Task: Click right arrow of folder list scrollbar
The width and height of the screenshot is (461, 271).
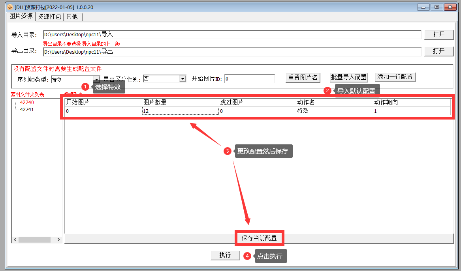Action: tap(58, 239)
